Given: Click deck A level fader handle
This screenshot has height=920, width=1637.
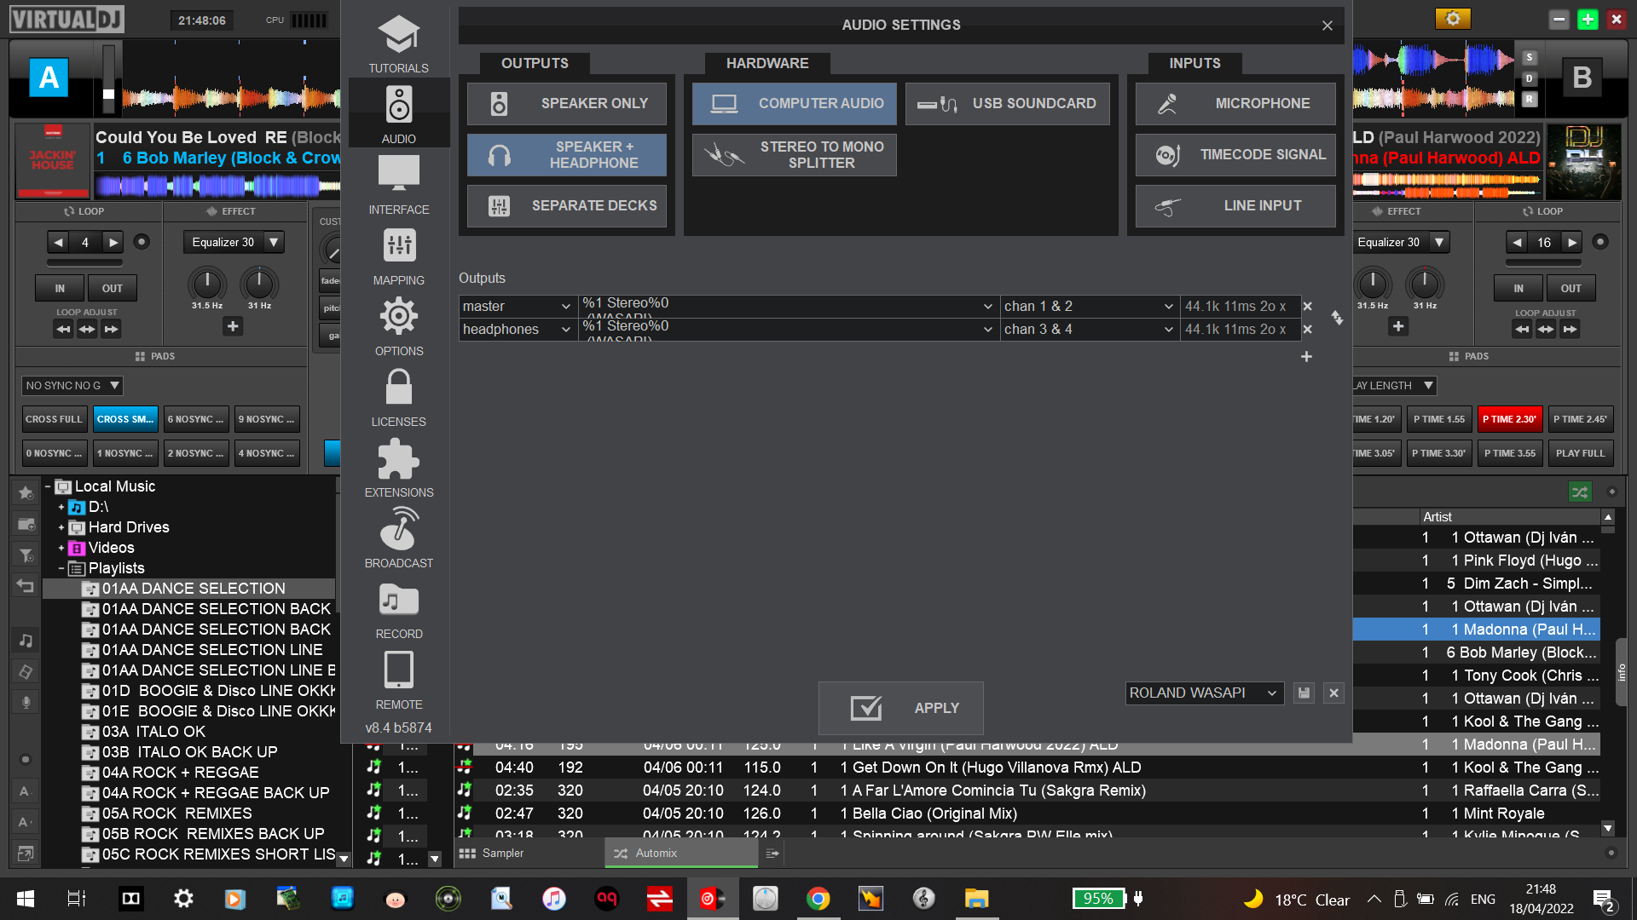Looking at the screenshot, I should click(x=108, y=94).
